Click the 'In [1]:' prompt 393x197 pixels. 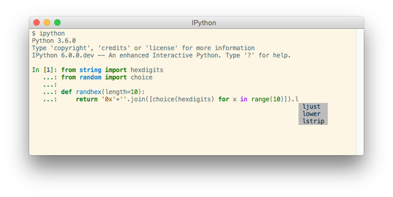point(44,70)
